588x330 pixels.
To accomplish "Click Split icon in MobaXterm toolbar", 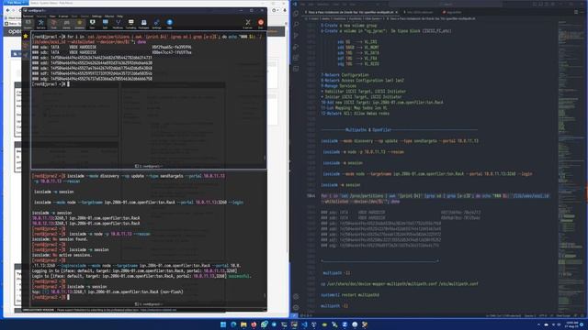I will click(x=105, y=24).
